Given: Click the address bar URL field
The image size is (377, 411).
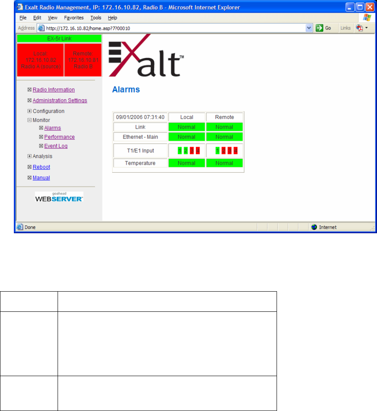Looking at the screenshot, I should pyautogui.click(x=175, y=28).
